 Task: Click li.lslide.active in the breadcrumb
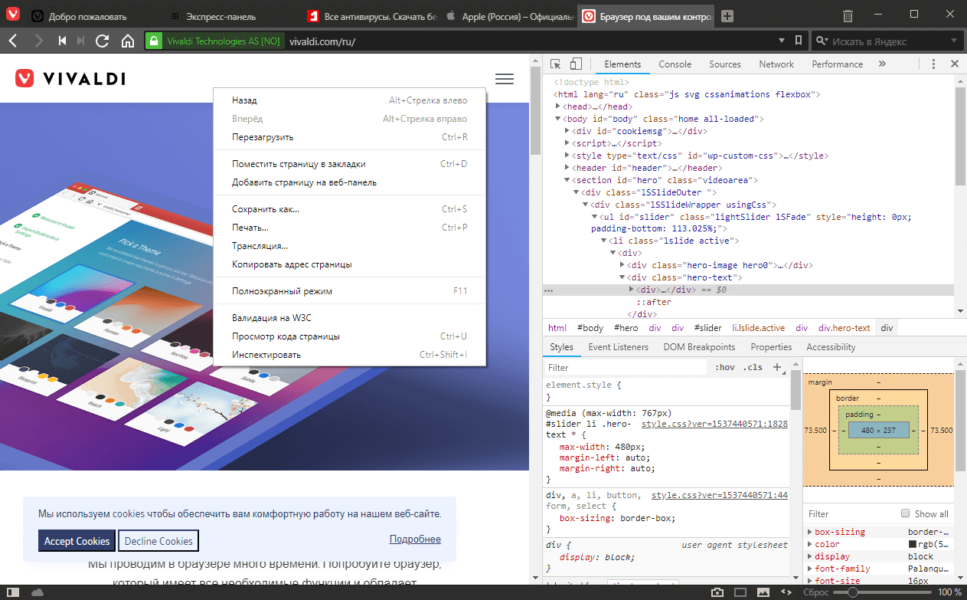(758, 328)
